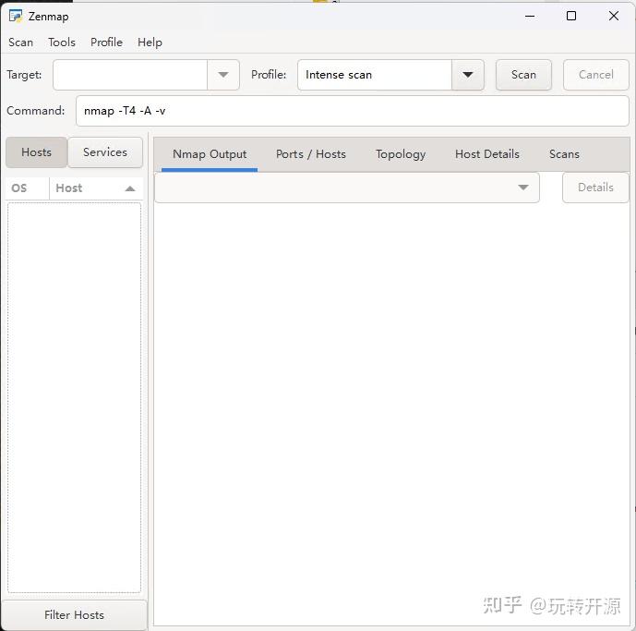Open the Scan menu
The height and width of the screenshot is (631, 636).
(20, 42)
